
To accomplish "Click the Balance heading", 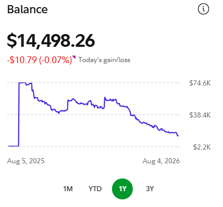I will pos(27,9).
